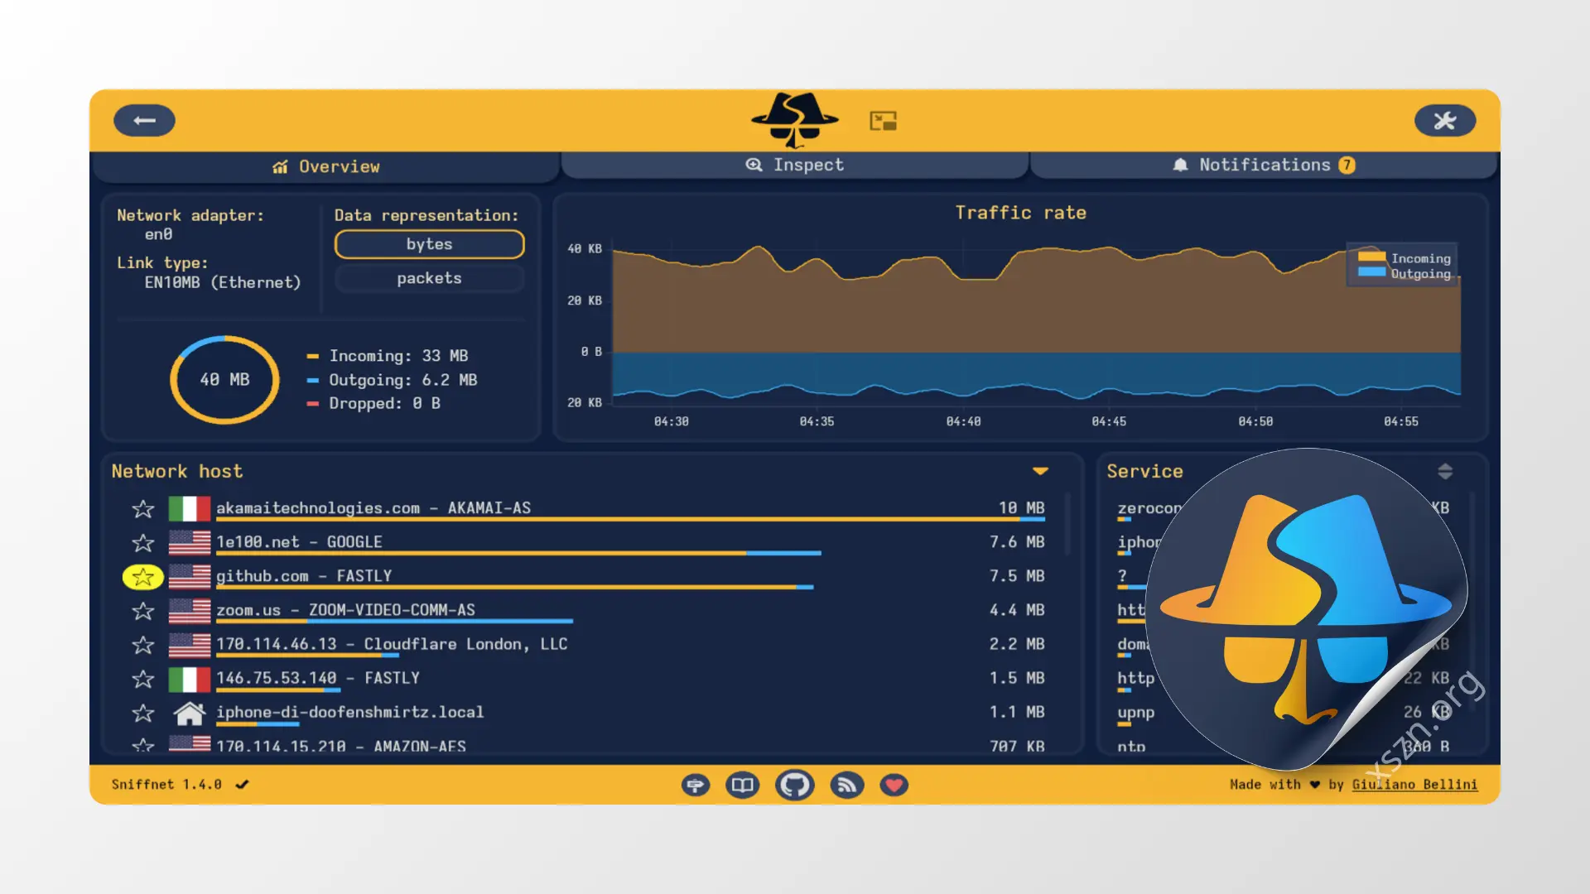This screenshot has width=1590, height=894.
Task: Toggle thumbnail mode icon in header
Action: coord(883,121)
